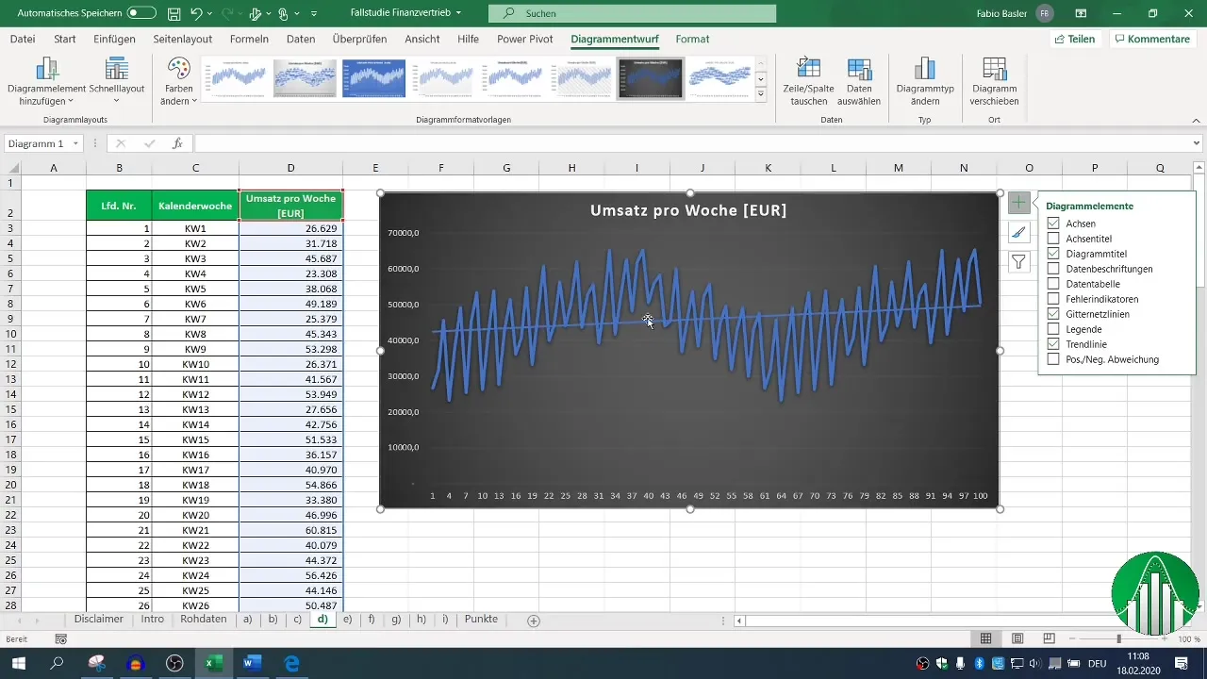1207x679 pixels.
Task: Click the Teilen button
Action: click(x=1075, y=39)
